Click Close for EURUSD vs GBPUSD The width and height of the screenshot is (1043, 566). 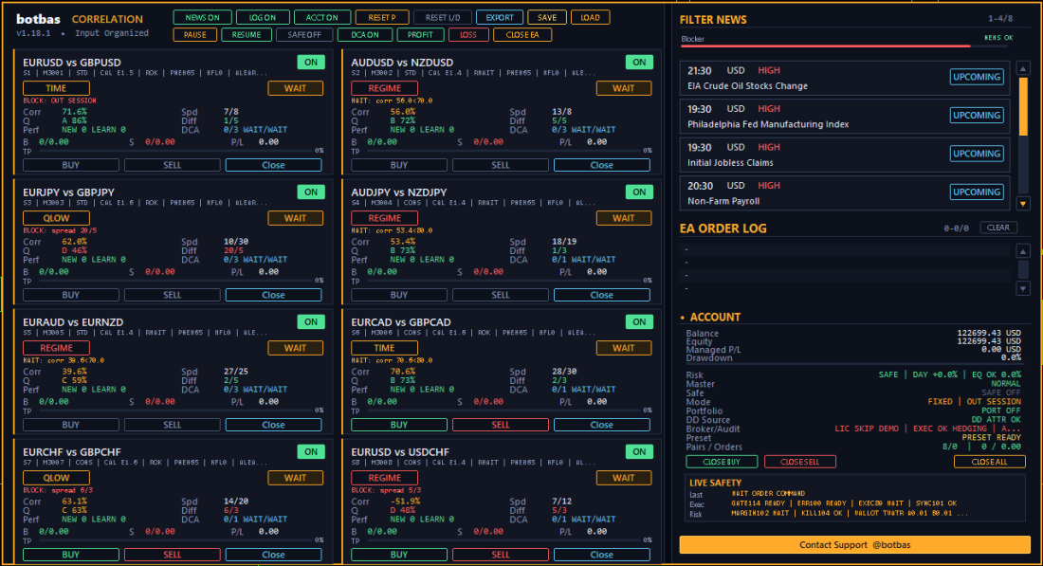point(273,165)
